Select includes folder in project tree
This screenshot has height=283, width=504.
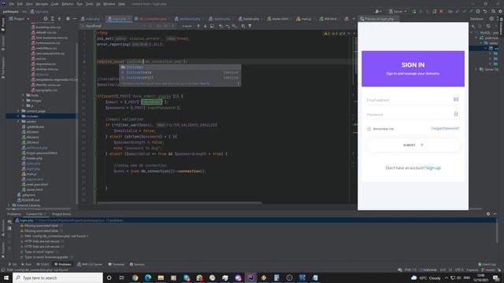[x=32, y=116]
